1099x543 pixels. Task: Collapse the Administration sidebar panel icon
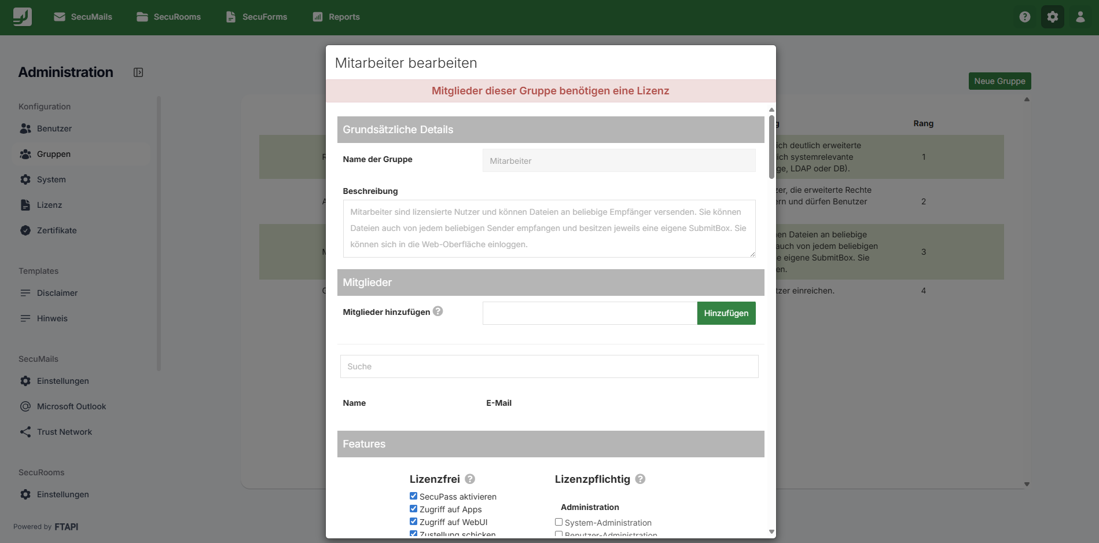click(138, 72)
